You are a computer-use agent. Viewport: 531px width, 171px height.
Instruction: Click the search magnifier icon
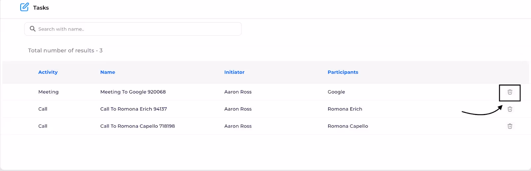(x=33, y=29)
